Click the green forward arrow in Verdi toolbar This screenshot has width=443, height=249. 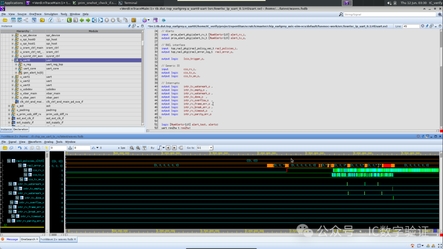click(88, 19)
